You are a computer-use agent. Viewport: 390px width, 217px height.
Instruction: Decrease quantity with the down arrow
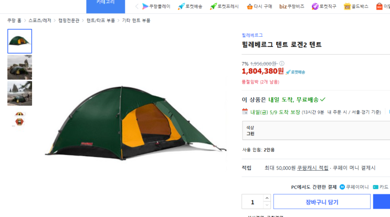pos(267,205)
